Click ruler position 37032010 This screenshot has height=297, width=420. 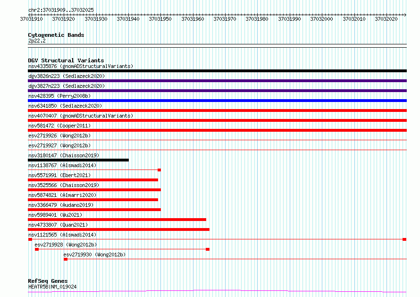354,19
